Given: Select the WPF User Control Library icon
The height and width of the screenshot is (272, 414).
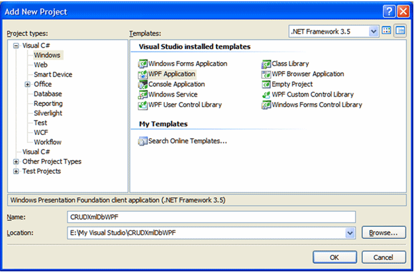Looking at the screenshot, I should (143, 105).
